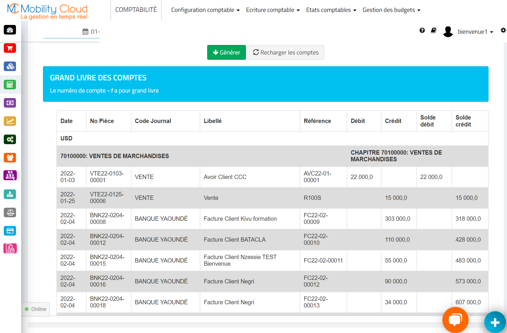Expand the Ecriture comptable dropdown
507x333 pixels.
click(273, 10)
